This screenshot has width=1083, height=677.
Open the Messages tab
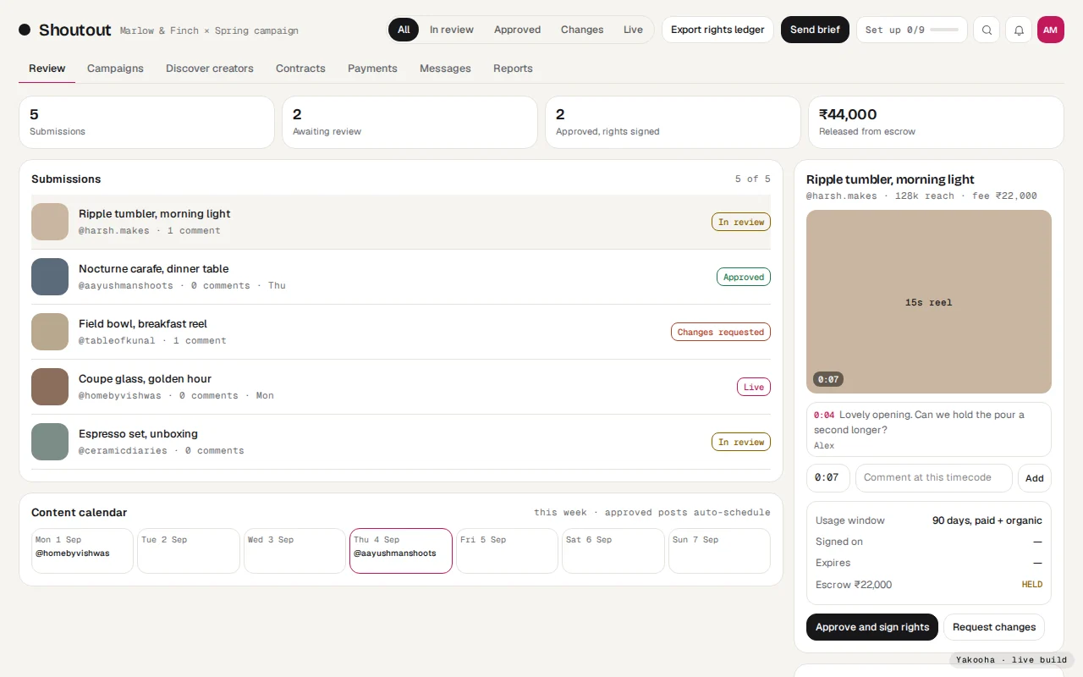coord(445,69)
